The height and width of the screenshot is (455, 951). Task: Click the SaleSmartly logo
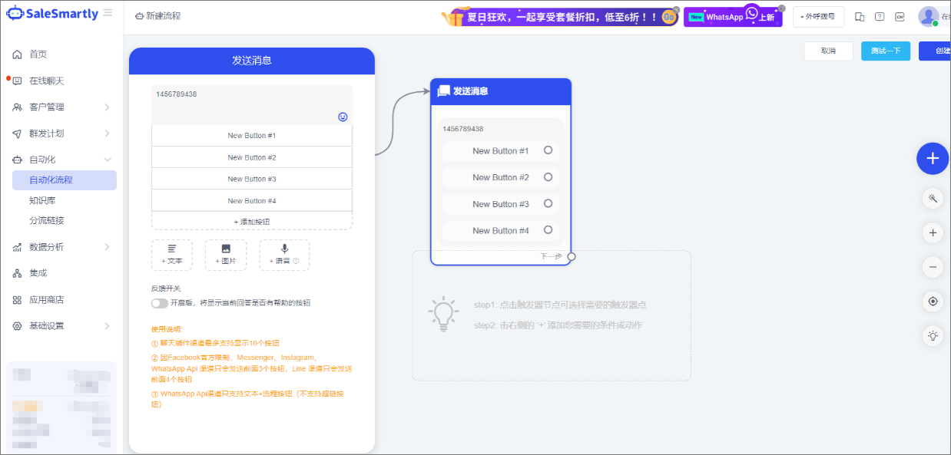coord(52,13)
